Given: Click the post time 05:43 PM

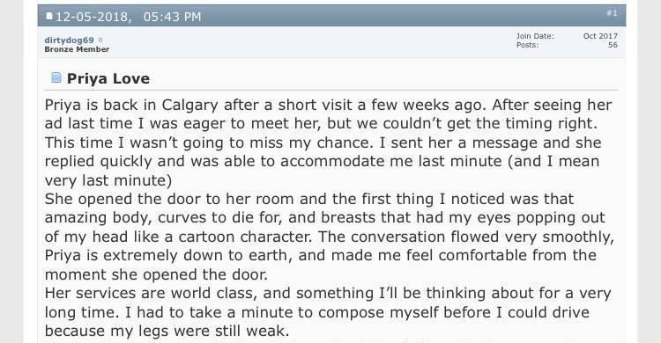Looking at the screenshot, I should coord(172,17).
